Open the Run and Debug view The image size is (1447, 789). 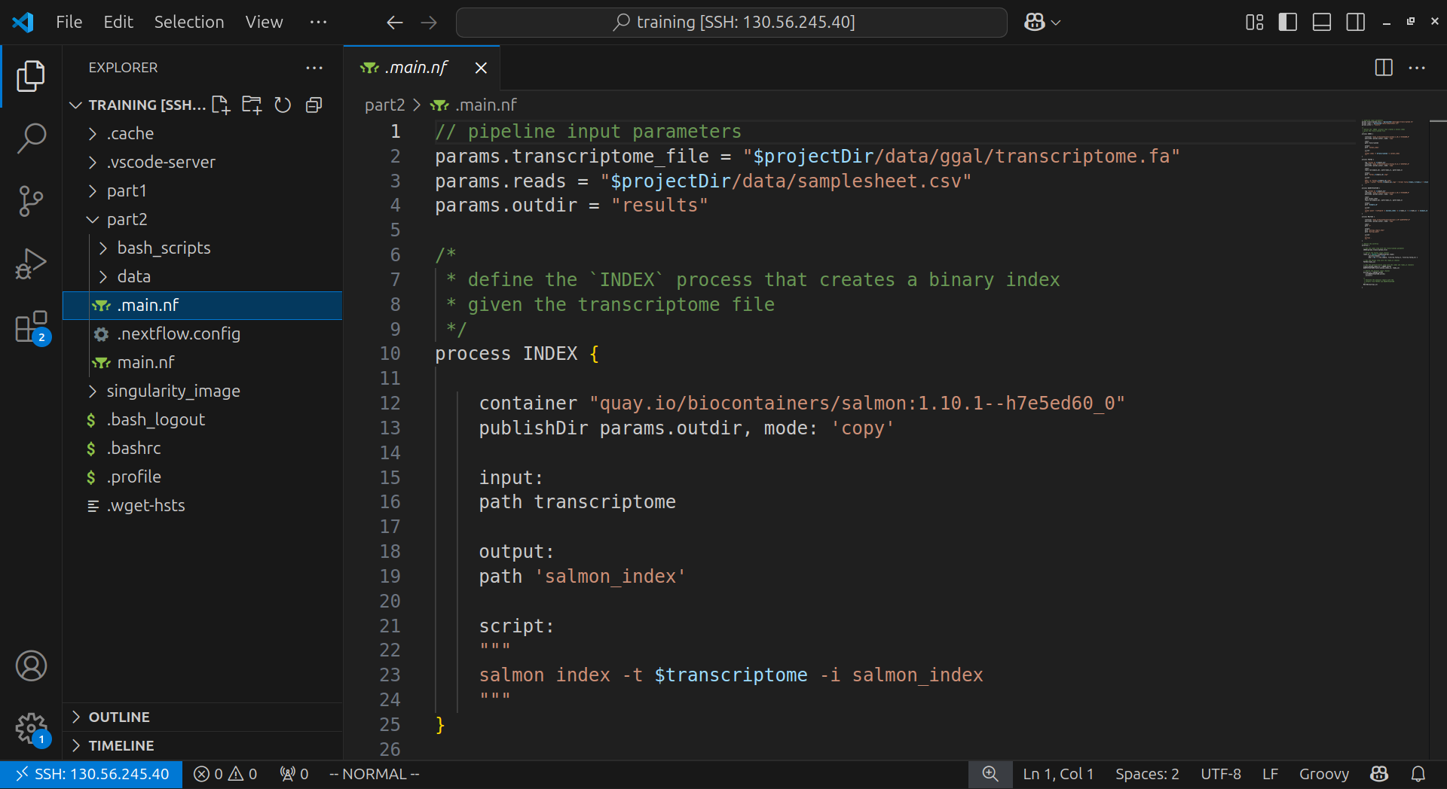pyautogui.click(x=31, y=264)
